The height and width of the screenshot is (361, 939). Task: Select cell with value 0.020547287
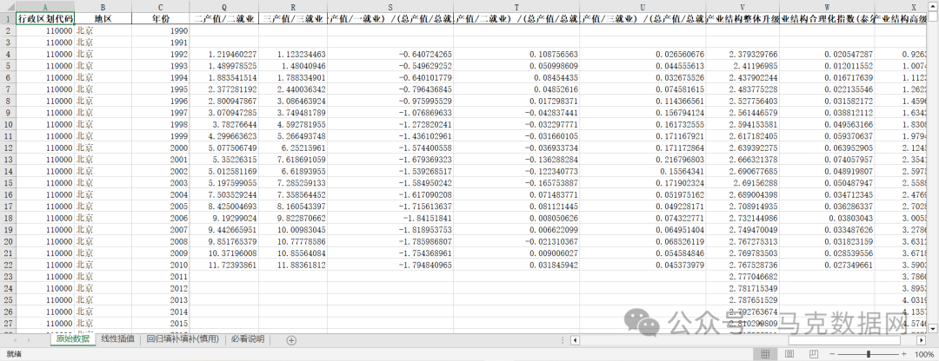click(x=827, y=54)
